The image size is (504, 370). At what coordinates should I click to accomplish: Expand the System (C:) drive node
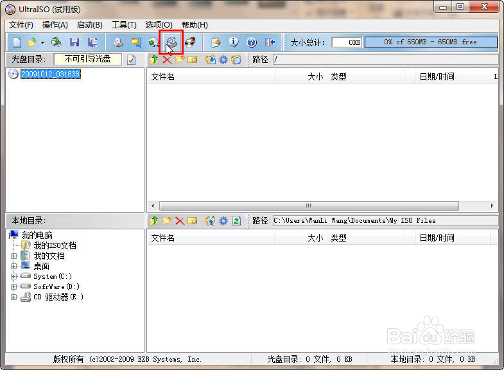(x=13, y=276)
